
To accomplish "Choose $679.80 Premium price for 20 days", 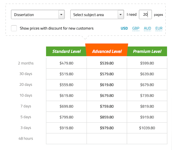I will pos(147,85).
